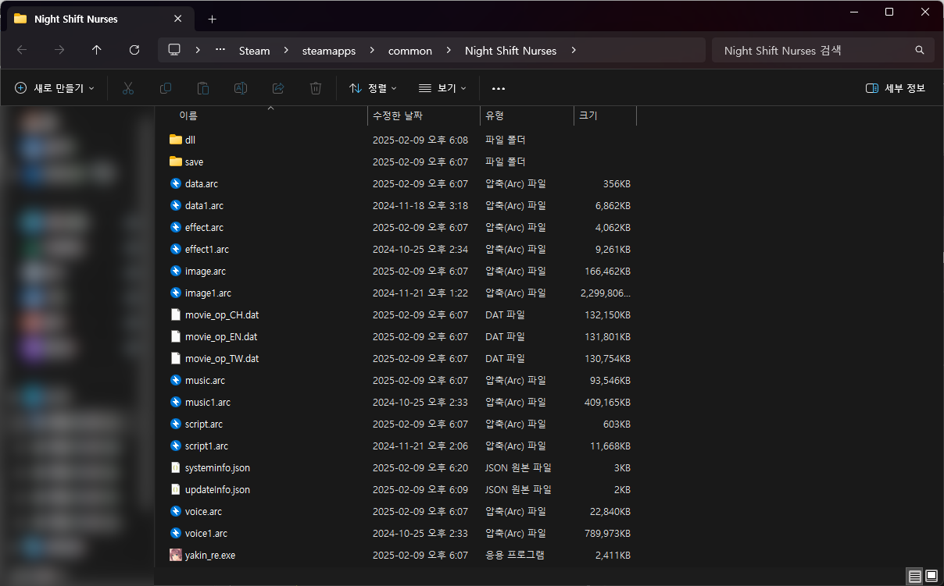This screenshot has width=944, height=586.
Task: Go to common in breadcrumb
Action: [410, 51]
